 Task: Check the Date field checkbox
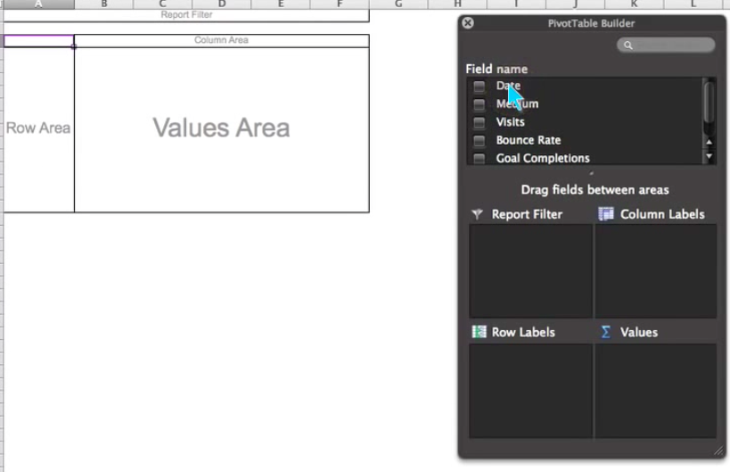pos(480,87)
